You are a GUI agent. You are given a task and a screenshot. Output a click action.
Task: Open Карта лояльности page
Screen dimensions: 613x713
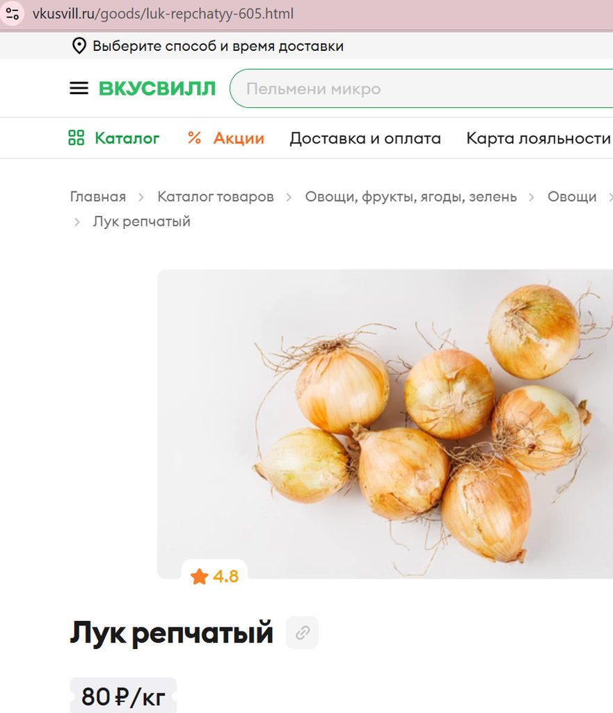pos(539,139)
